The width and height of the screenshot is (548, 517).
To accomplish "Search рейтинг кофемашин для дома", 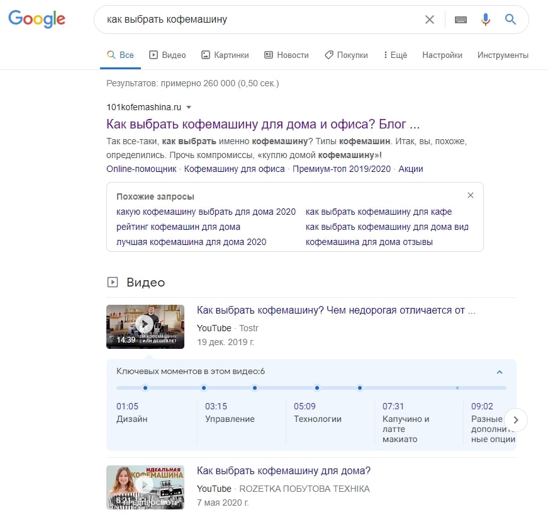I will point(178,227).
